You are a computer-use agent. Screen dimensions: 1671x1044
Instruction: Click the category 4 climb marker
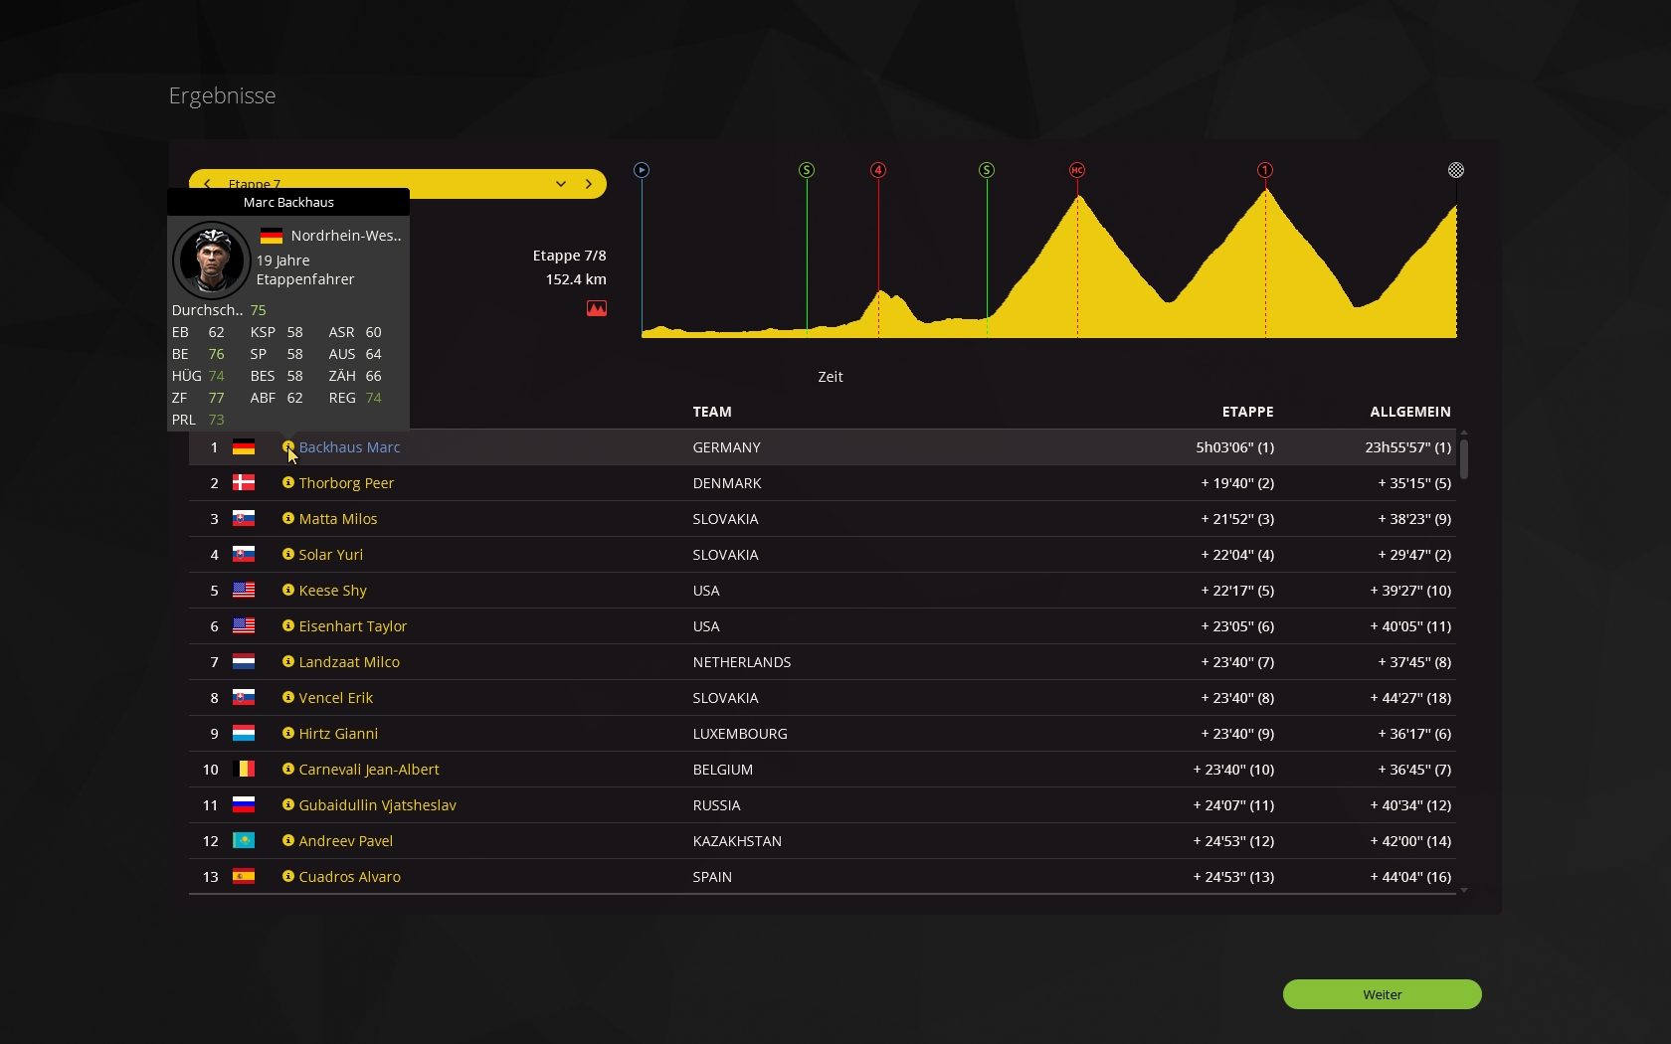tap(878, 170)
